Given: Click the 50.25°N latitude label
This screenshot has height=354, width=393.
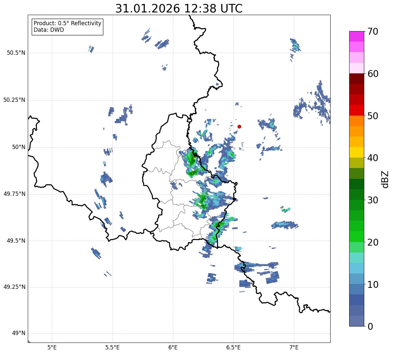Looking at the screenshot, I should [x=14, y=100].
